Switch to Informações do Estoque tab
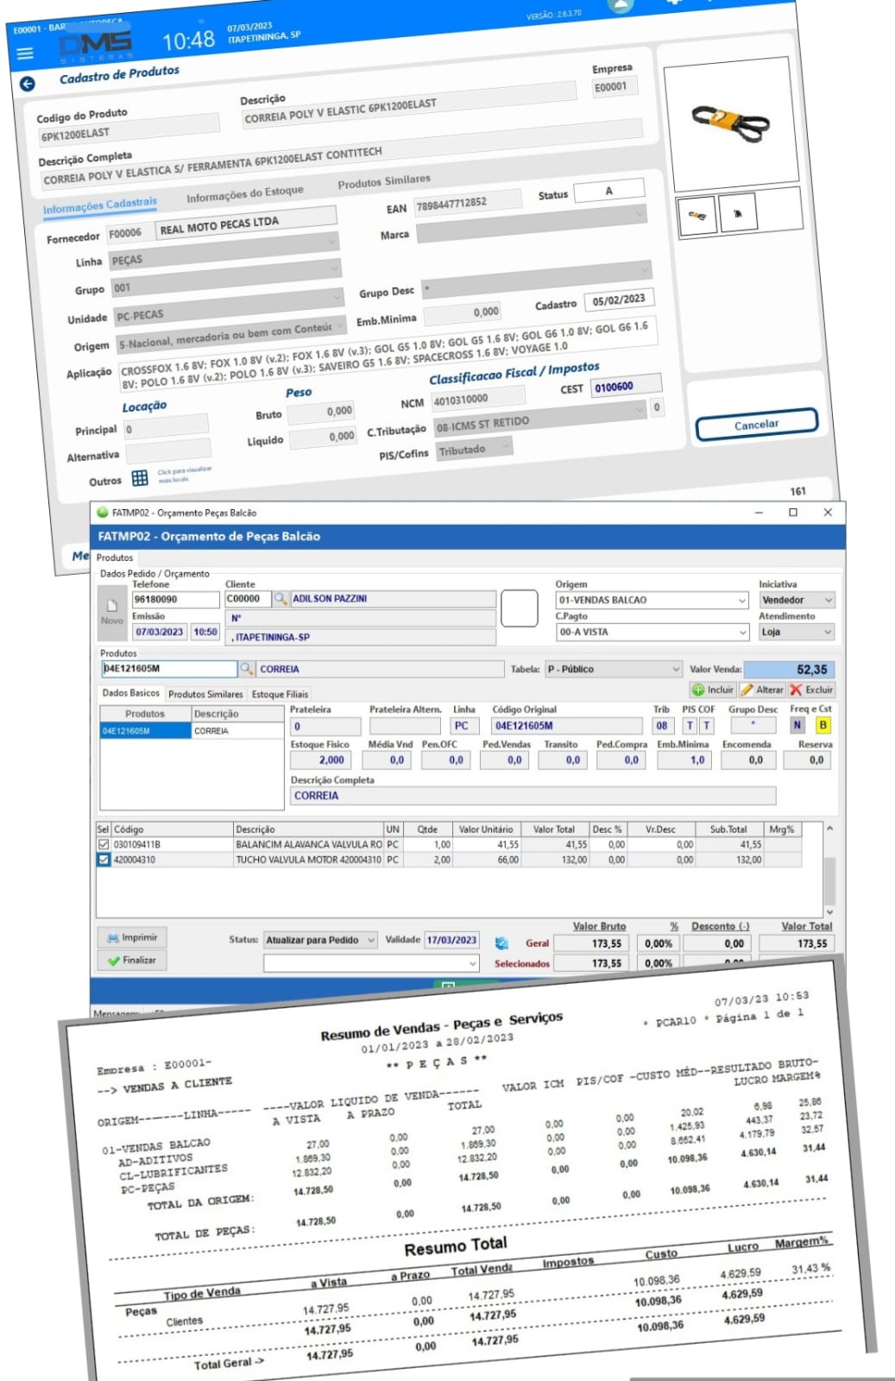 click(x=245, y=194)
